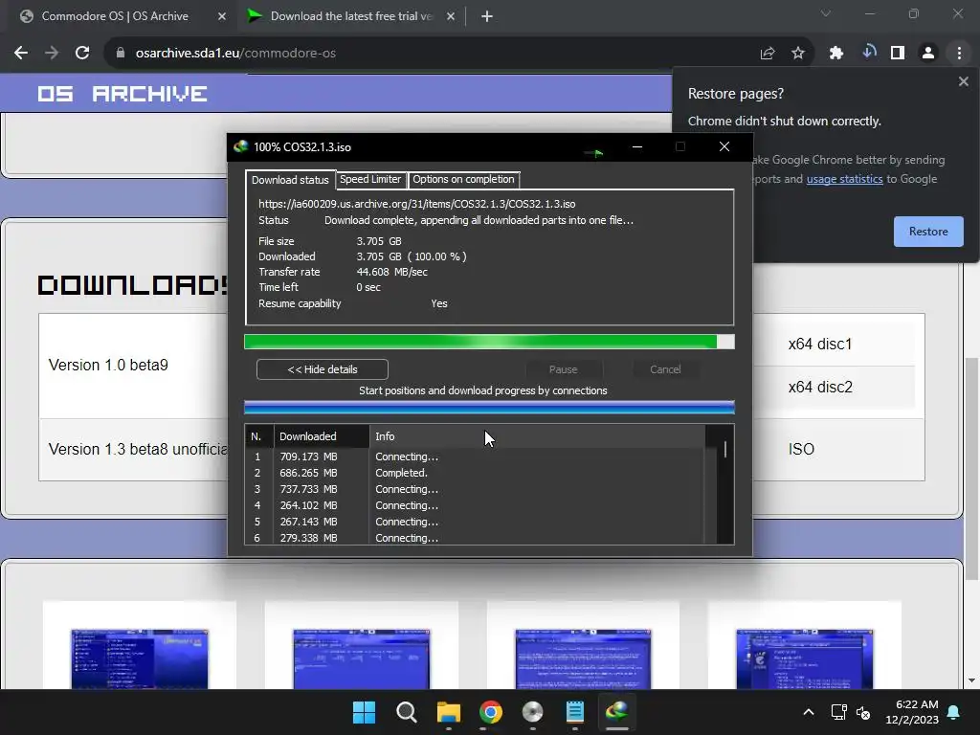Switch to Chrome in the taskbar

tap(491, 712)
